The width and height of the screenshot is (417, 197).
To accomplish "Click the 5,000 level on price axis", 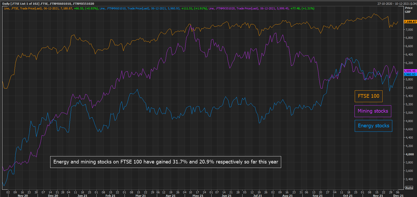I will [x=409, y=113].
